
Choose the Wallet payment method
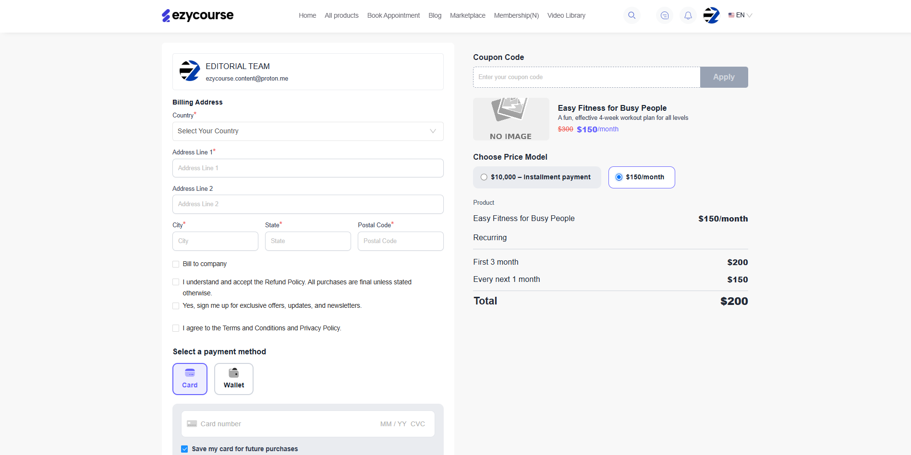coord(234,379)
